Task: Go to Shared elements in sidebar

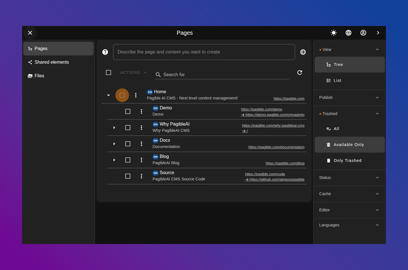Action: tap(52, 62)
